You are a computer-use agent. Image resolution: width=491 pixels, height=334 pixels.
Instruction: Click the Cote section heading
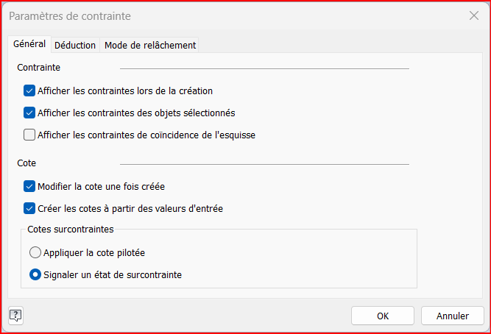pyautogui.click(x=27, y=163)
